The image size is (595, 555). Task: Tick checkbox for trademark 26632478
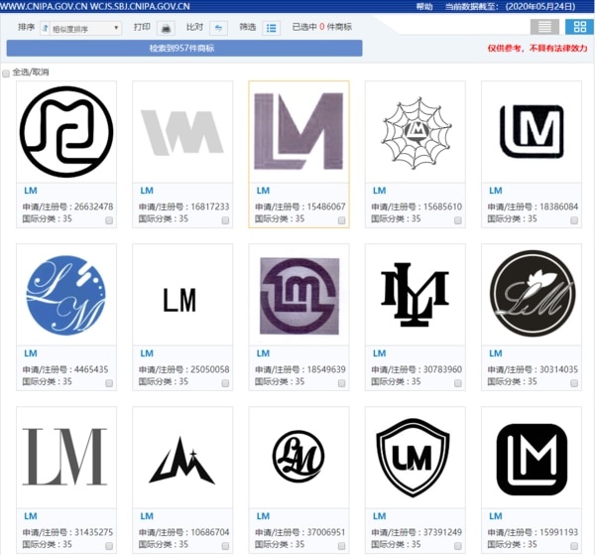click(109, 220)
